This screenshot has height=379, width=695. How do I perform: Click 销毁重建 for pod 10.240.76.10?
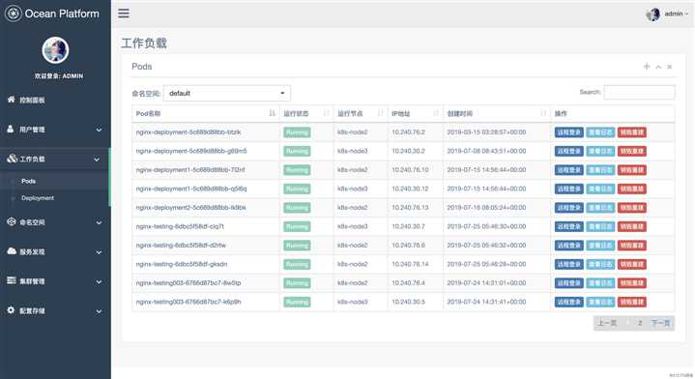click(631, 170)
